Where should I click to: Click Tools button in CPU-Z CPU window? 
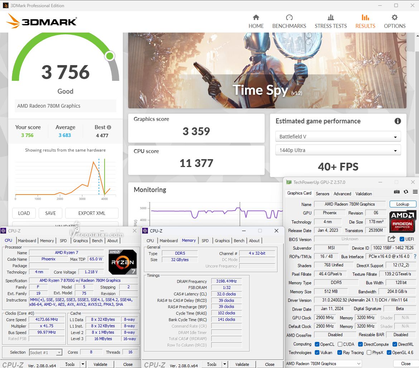70,364
